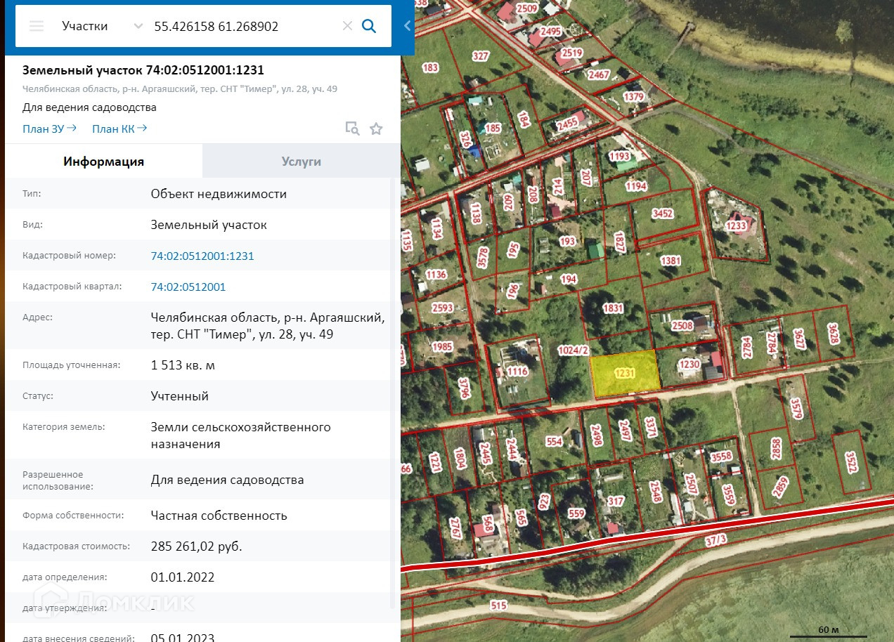Viewport: 894px width, 642px height.
Task: Click parcel 2508 on the map
Action: pos(682,325)
